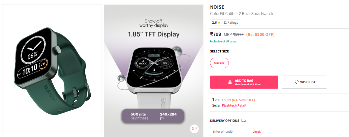Open the 1.85" TFT Display image
The height and width of the screenshot is (137, 349).
154,71
